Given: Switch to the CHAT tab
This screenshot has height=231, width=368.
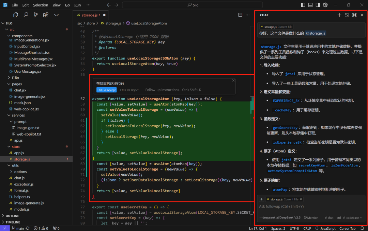Looking at the screenshot, I should coord(264,15).
